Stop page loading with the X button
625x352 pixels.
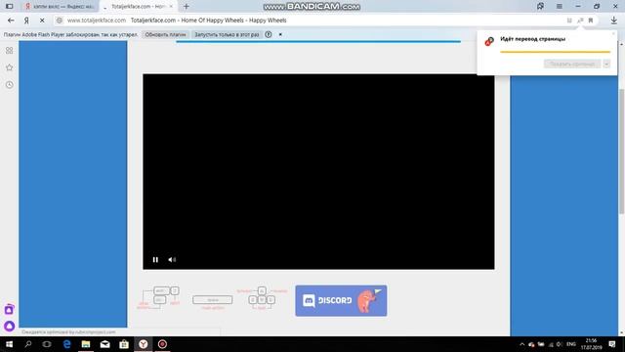pyautogui.click(x=42, y=21)
